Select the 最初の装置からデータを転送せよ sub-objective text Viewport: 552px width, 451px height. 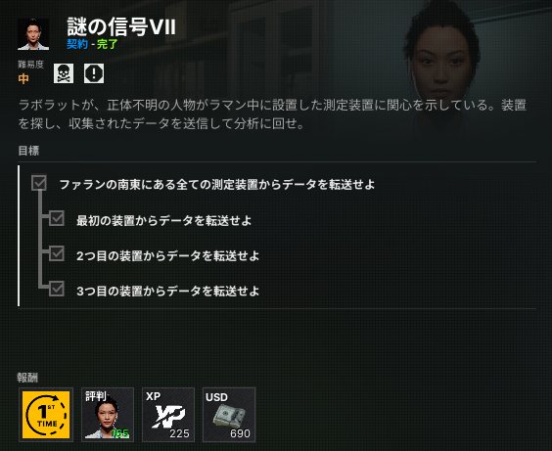click(x=164, y=220)
